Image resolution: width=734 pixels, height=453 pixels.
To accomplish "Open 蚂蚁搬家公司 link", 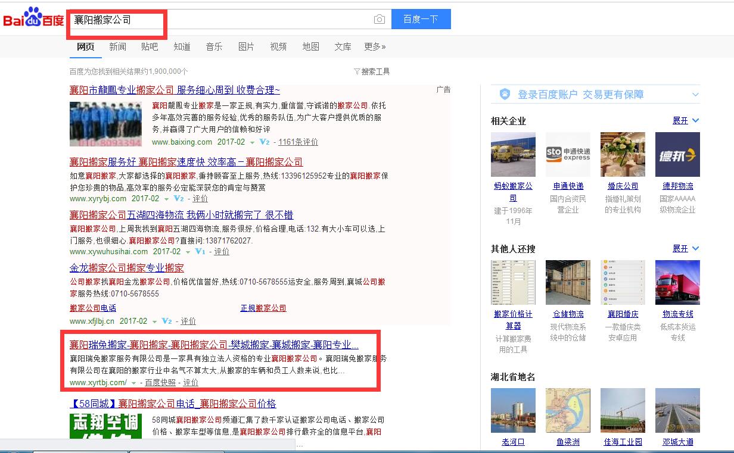I will 513,192.
